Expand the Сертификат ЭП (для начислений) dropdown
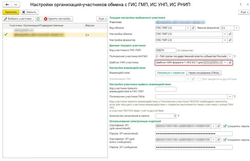The height and width of the screenshot is (161, 250). click(x=213, y=126)
